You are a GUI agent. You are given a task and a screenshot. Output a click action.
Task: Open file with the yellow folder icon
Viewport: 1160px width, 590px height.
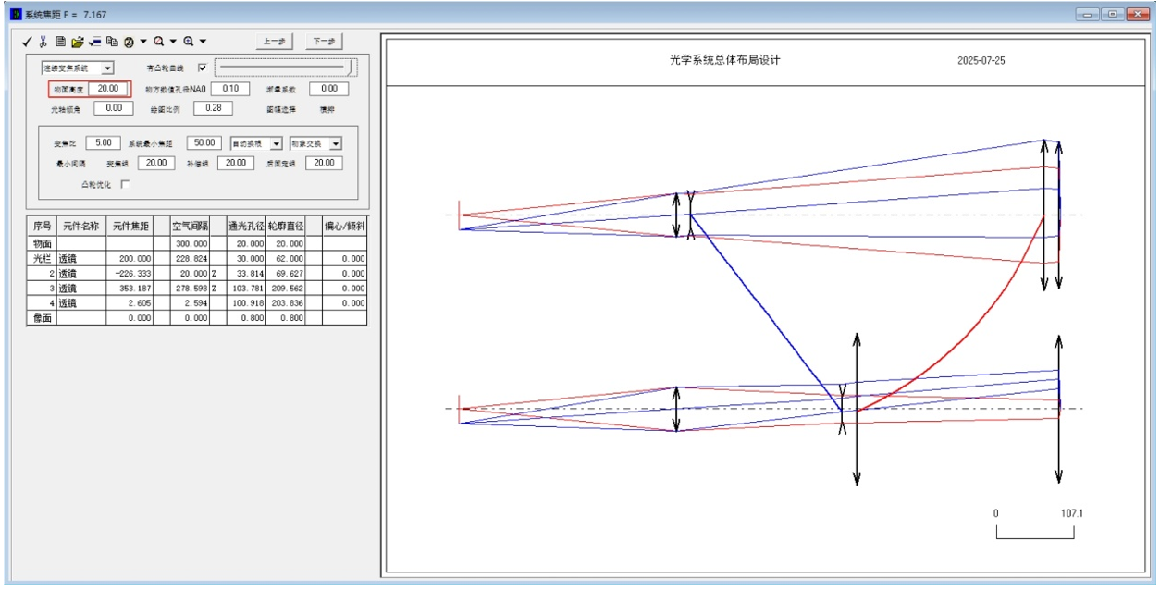[78, 42]
